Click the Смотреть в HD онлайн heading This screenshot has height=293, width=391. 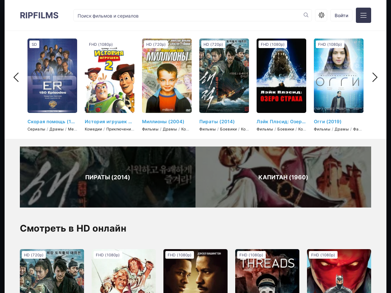click(73, 229)
